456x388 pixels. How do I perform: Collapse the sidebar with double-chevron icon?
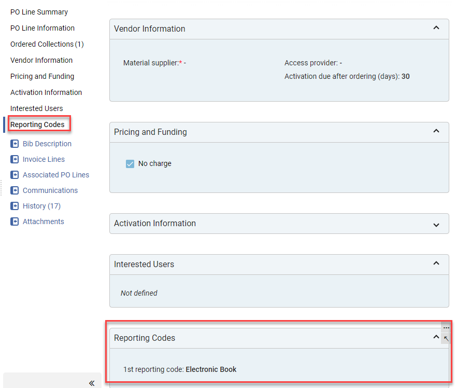click(92, 383)
